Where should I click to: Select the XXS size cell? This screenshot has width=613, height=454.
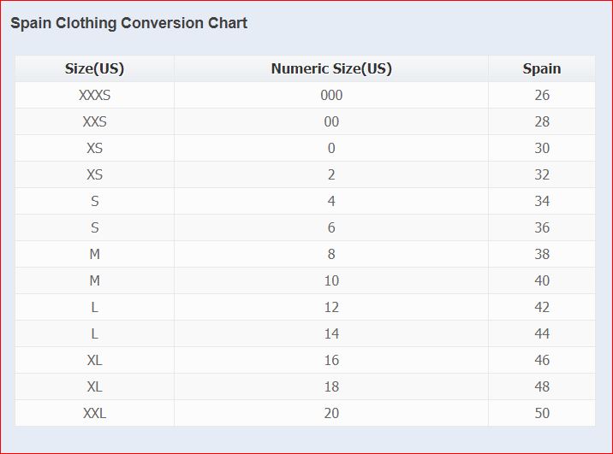(94, 121)
